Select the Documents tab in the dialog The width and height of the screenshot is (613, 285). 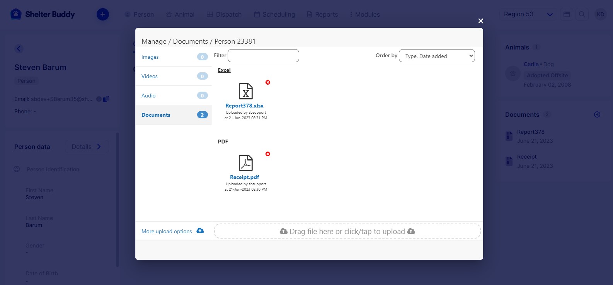pos(174,115)
